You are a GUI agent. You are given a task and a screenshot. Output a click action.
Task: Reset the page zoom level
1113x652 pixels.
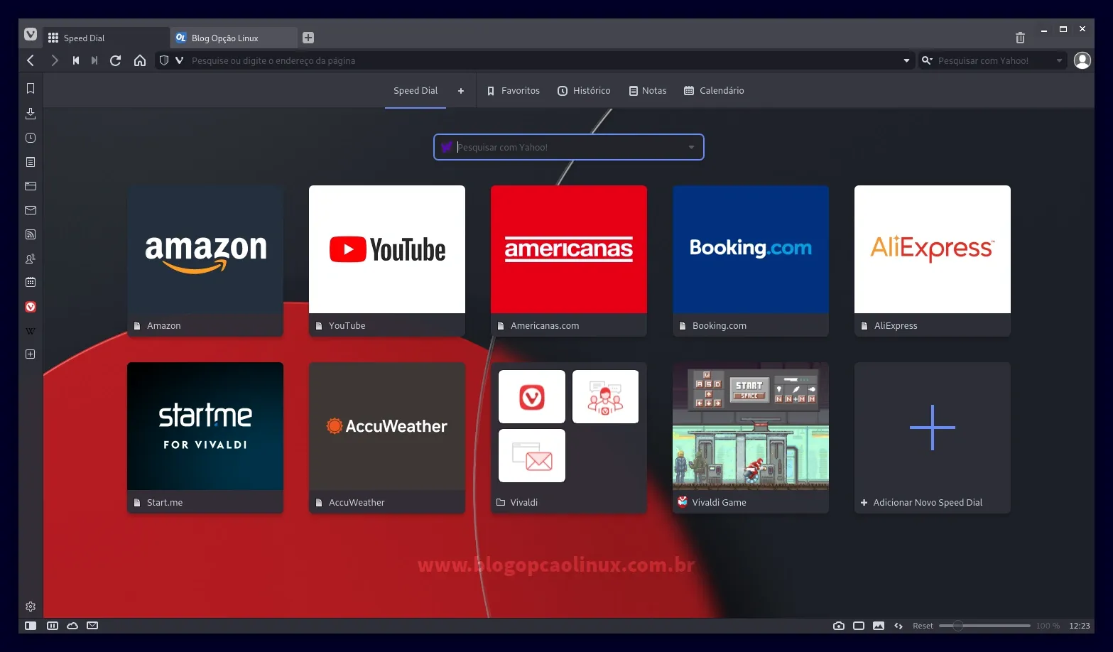click(923, 626)
